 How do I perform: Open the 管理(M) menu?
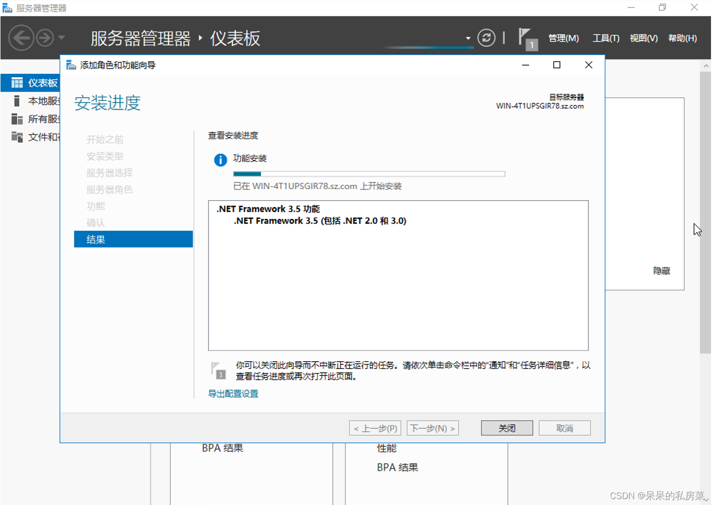click(564, 38)
